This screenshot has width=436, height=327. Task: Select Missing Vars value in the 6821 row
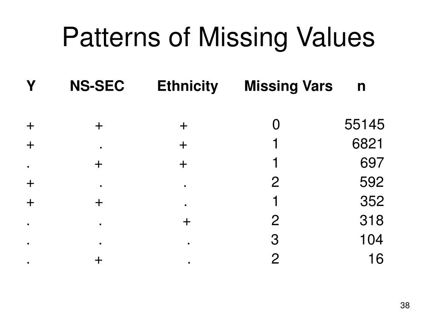(x=275, y=144)
